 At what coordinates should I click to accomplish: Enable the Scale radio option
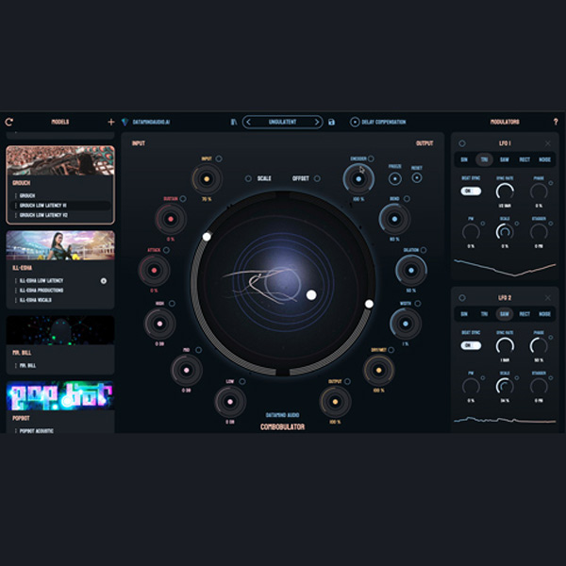[248, 178]
